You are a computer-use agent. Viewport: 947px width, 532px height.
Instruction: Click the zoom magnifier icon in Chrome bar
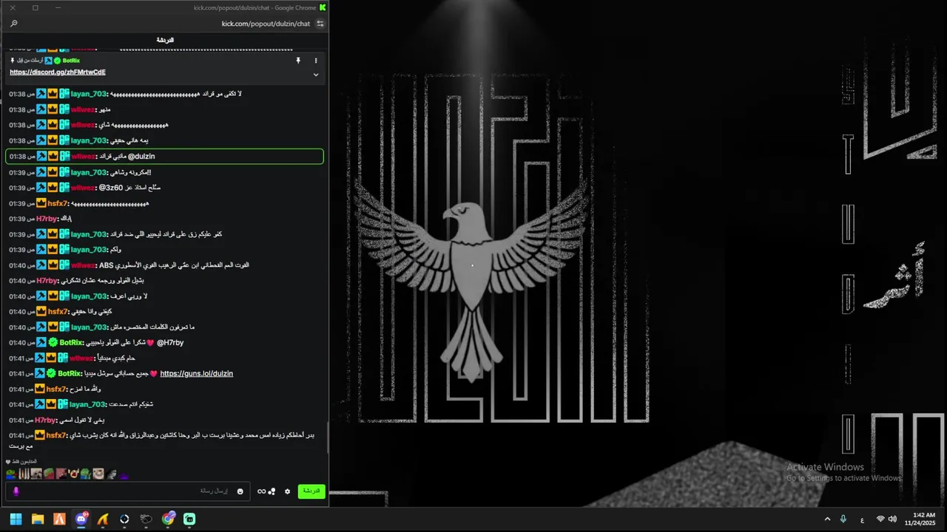(x=13, y=24)
